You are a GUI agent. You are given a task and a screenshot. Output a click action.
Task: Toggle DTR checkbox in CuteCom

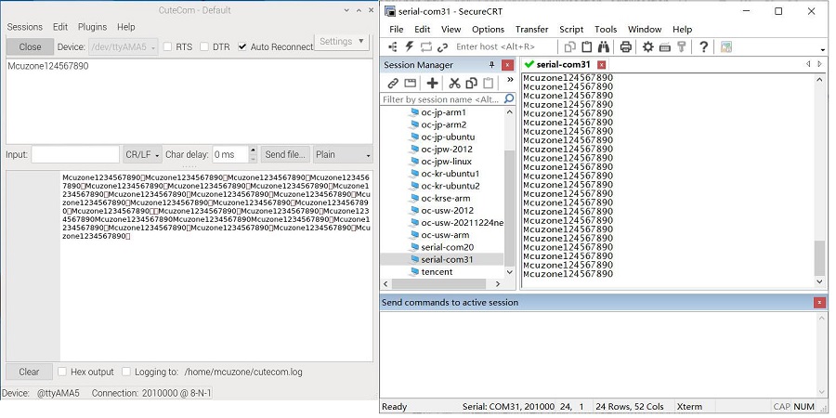[203, 47]
